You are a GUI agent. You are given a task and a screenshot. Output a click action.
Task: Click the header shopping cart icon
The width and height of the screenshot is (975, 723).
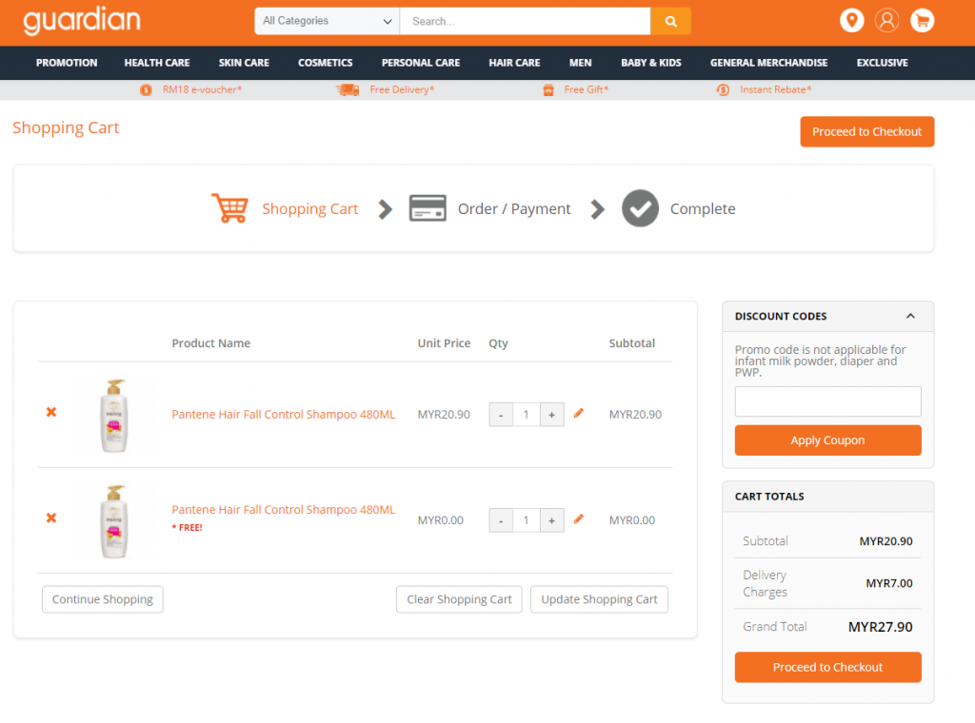click(922, 20)
